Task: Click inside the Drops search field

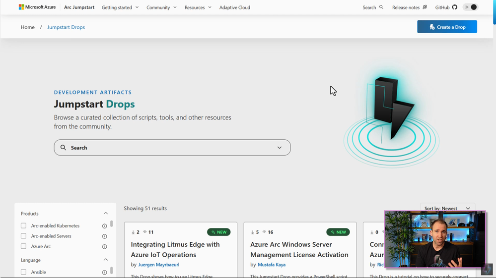Action: click(172, 147)
